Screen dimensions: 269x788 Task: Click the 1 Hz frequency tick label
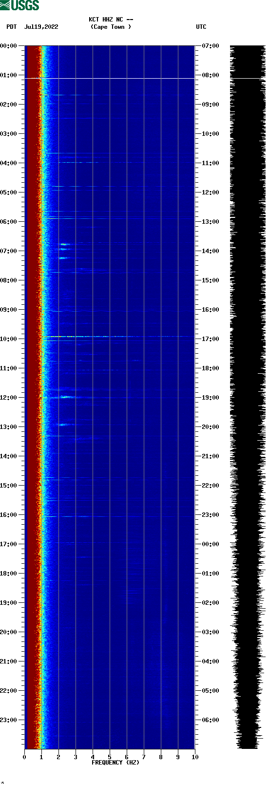[41, 757]
